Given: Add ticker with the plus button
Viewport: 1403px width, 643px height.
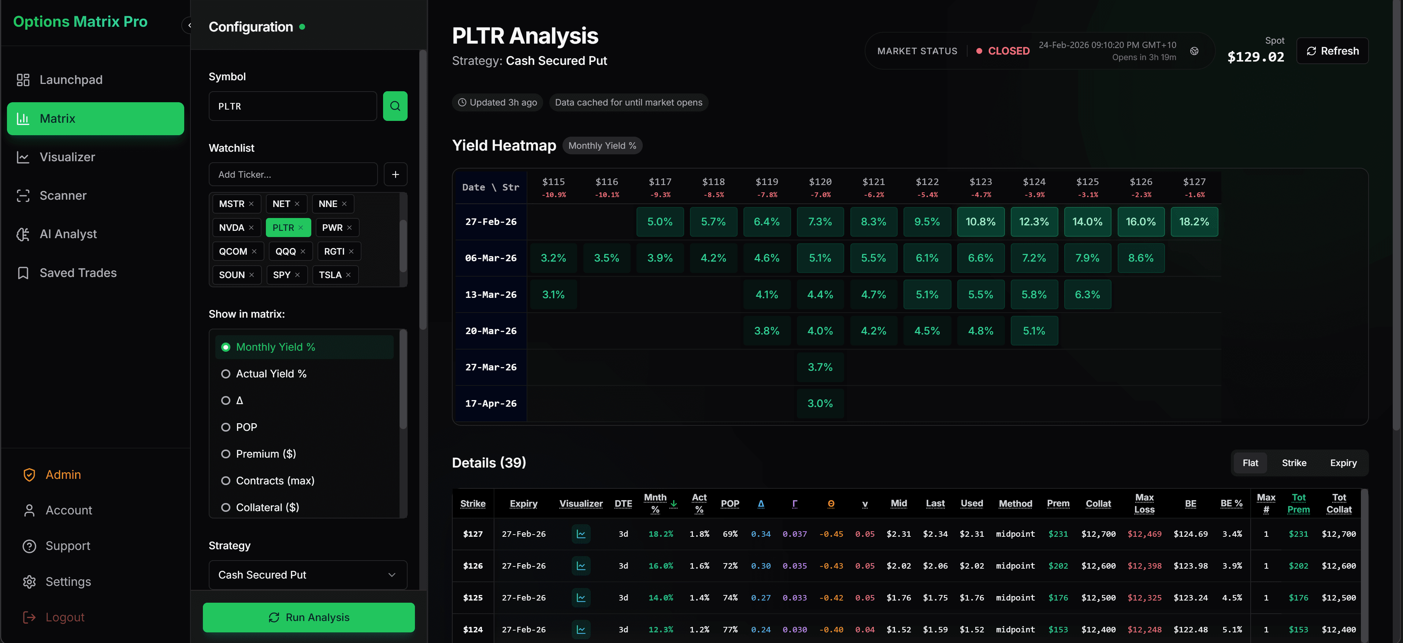Looking at the screenshot, I should [x=396, y=174].
